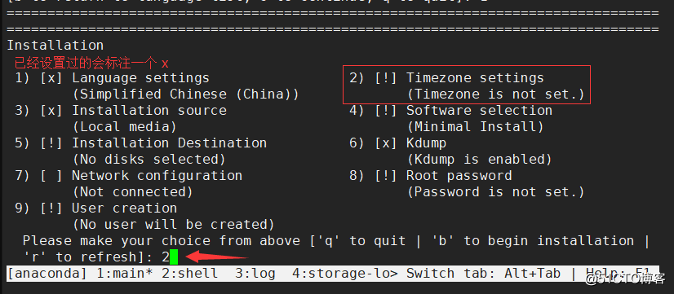Click the [x] marker beside Kdump

[386, 143]
